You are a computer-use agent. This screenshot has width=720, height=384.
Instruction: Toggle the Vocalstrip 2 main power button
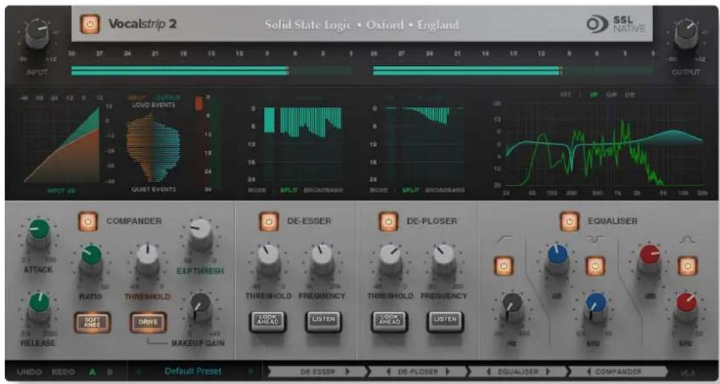(x=89, y=24)
